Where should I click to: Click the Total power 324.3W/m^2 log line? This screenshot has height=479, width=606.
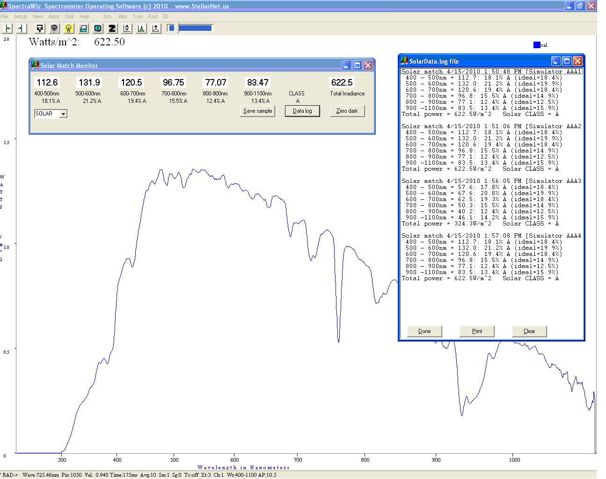pos(480,224)
